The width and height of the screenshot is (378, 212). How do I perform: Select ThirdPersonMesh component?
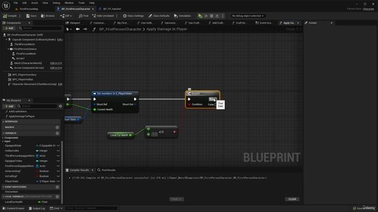[24, 44]
